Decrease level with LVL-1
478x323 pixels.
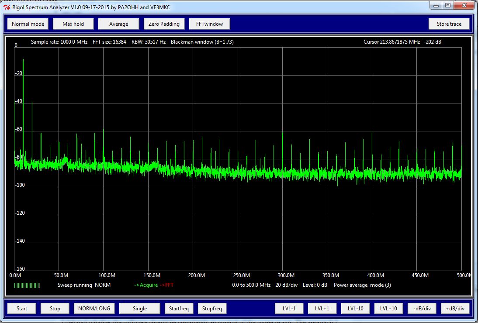coord(288,308)
